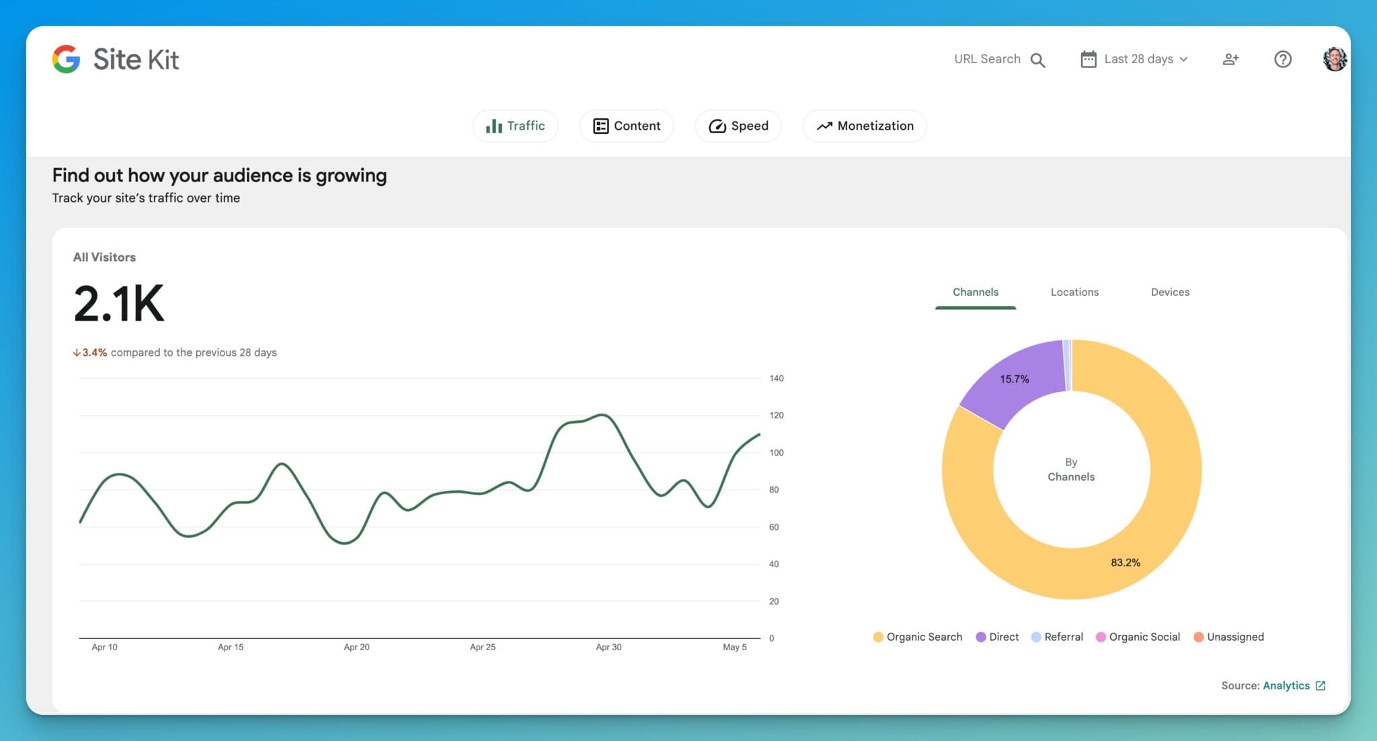
Task: Open the help question mark icon
Action: pyautogui.click(x=1283, y=59)
